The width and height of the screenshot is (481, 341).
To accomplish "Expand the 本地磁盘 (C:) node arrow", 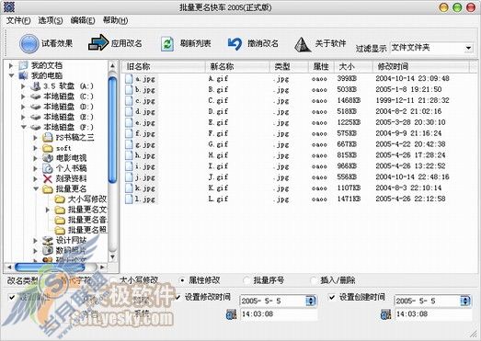I will coord(23,97).
